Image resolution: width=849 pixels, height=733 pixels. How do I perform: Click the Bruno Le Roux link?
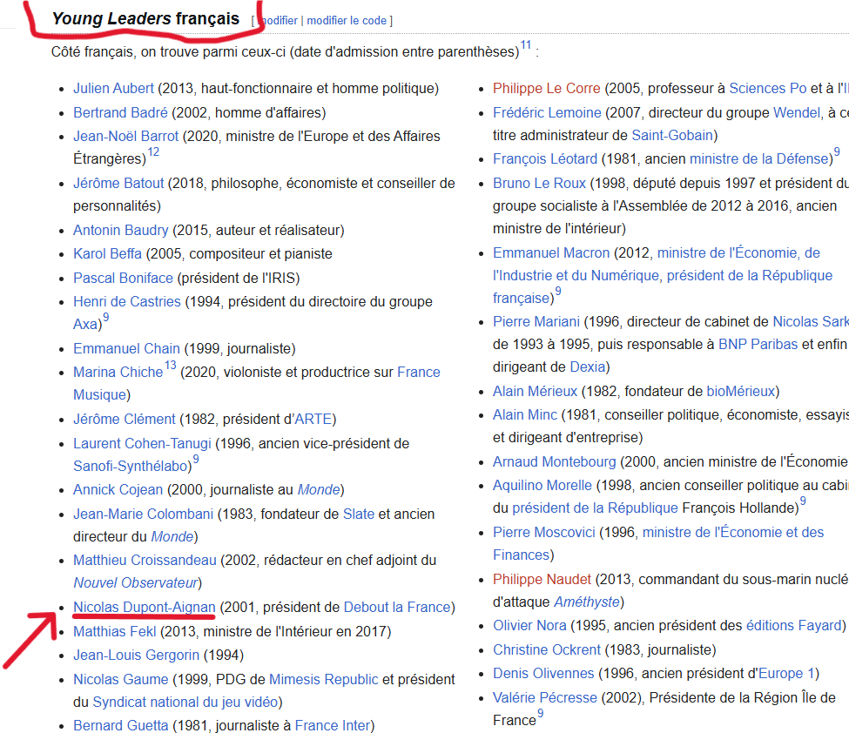539,183
